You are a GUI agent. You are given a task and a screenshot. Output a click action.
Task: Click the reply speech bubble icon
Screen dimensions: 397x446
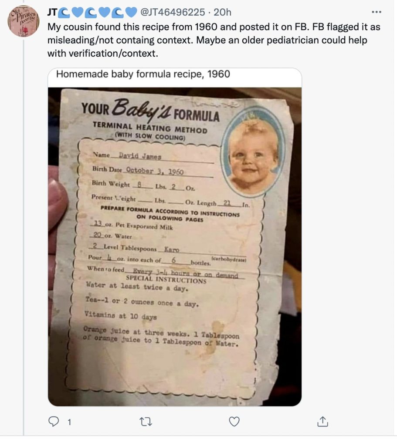point(53,421)
